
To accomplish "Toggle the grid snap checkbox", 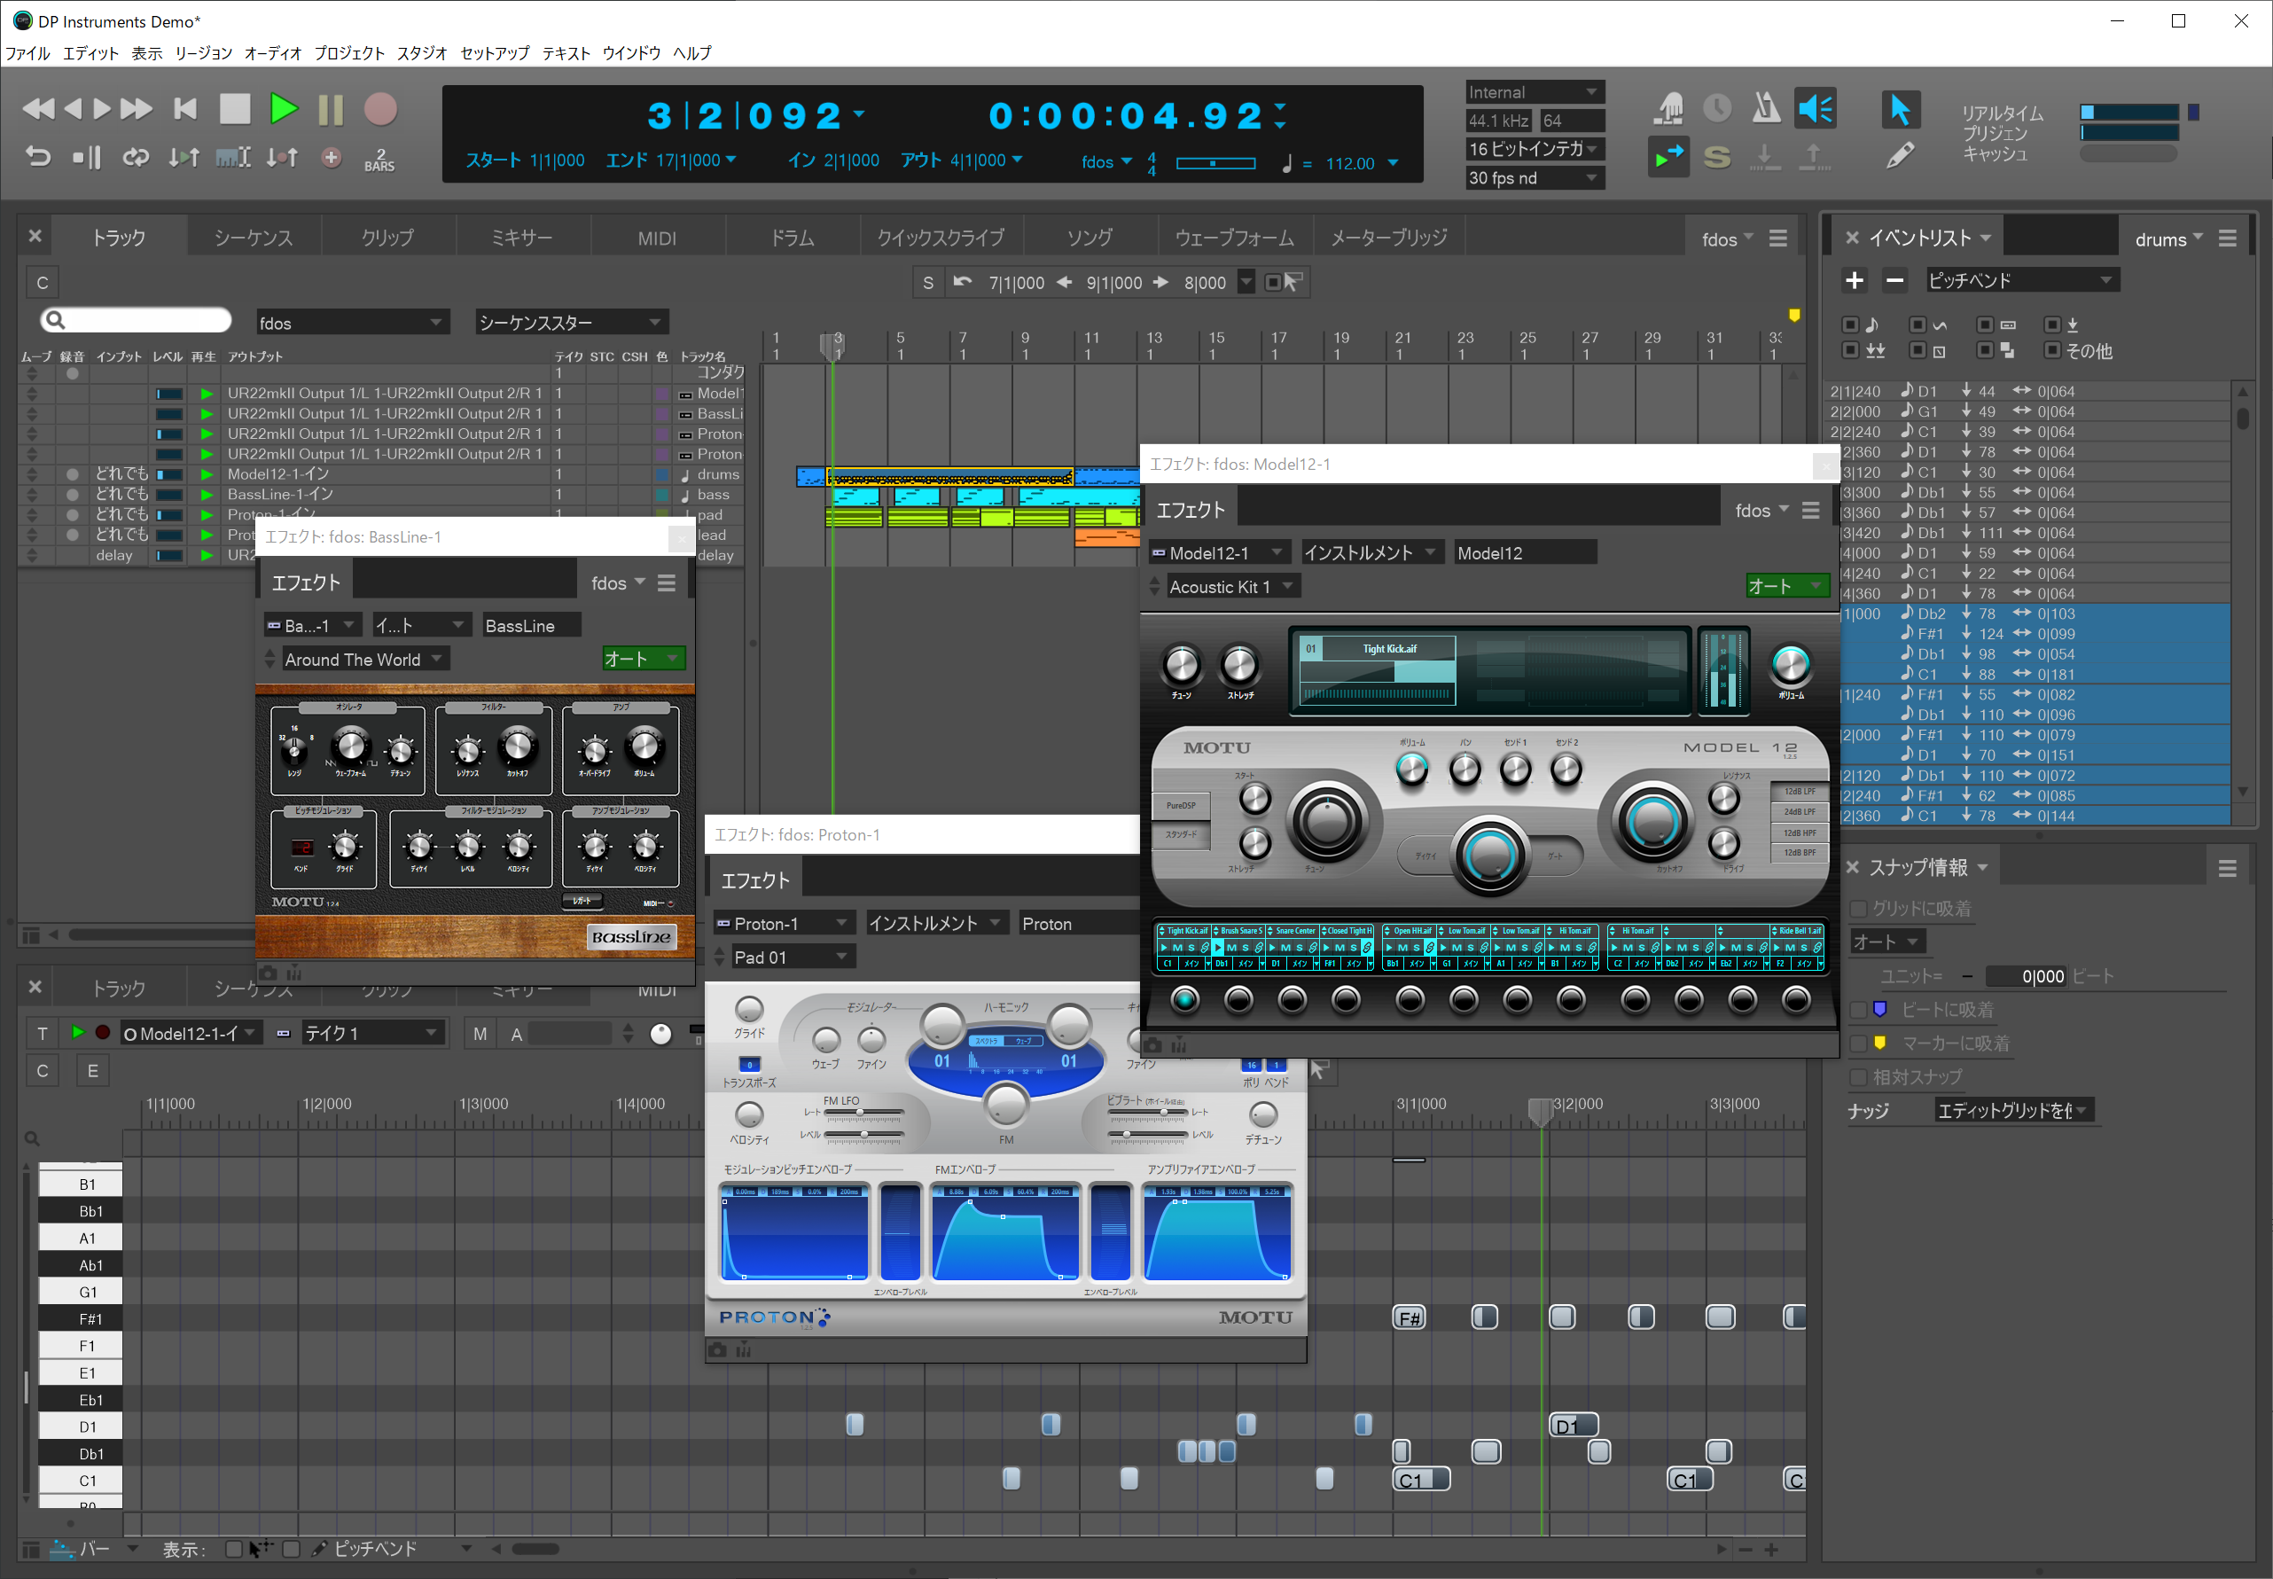I will [x=1858, y=910].
